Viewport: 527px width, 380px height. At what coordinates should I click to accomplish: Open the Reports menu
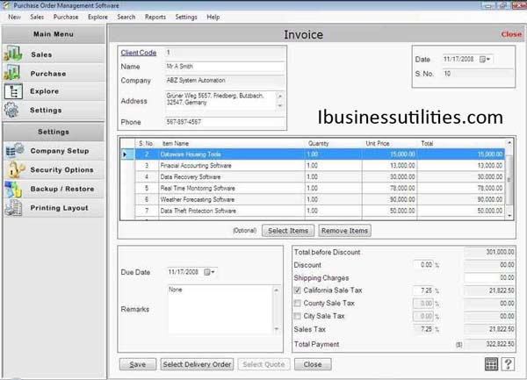point(155,17)
